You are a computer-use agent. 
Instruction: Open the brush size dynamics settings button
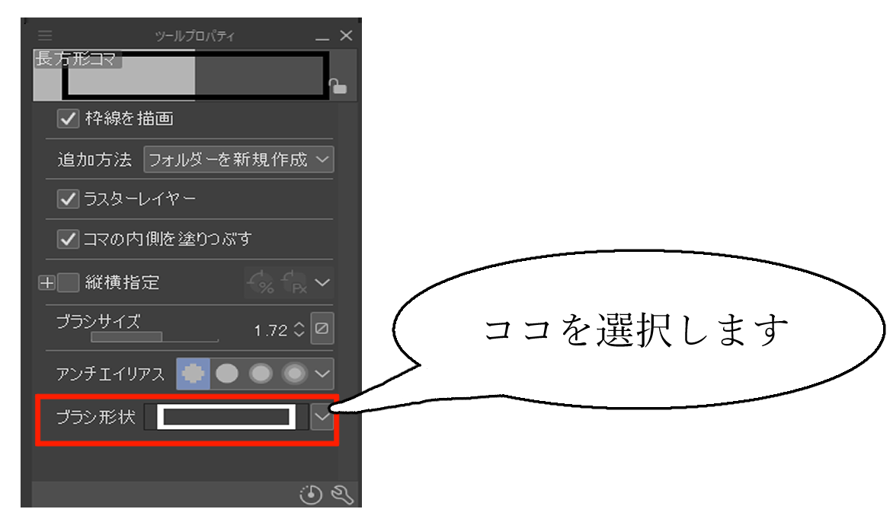322,328
